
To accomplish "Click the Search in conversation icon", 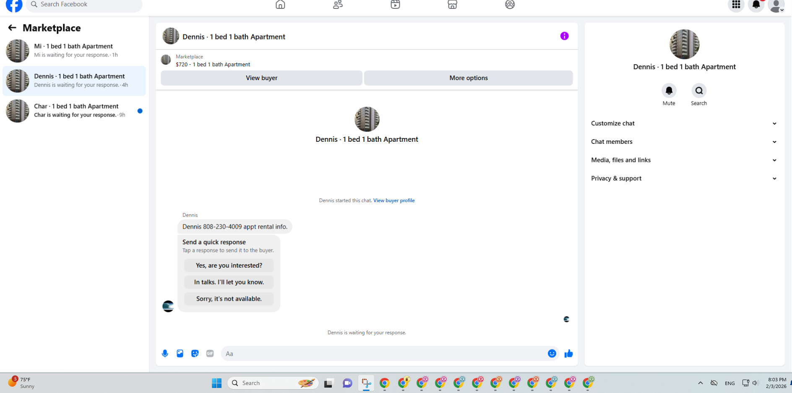I will pyautogui.click(x=699, y=91).
